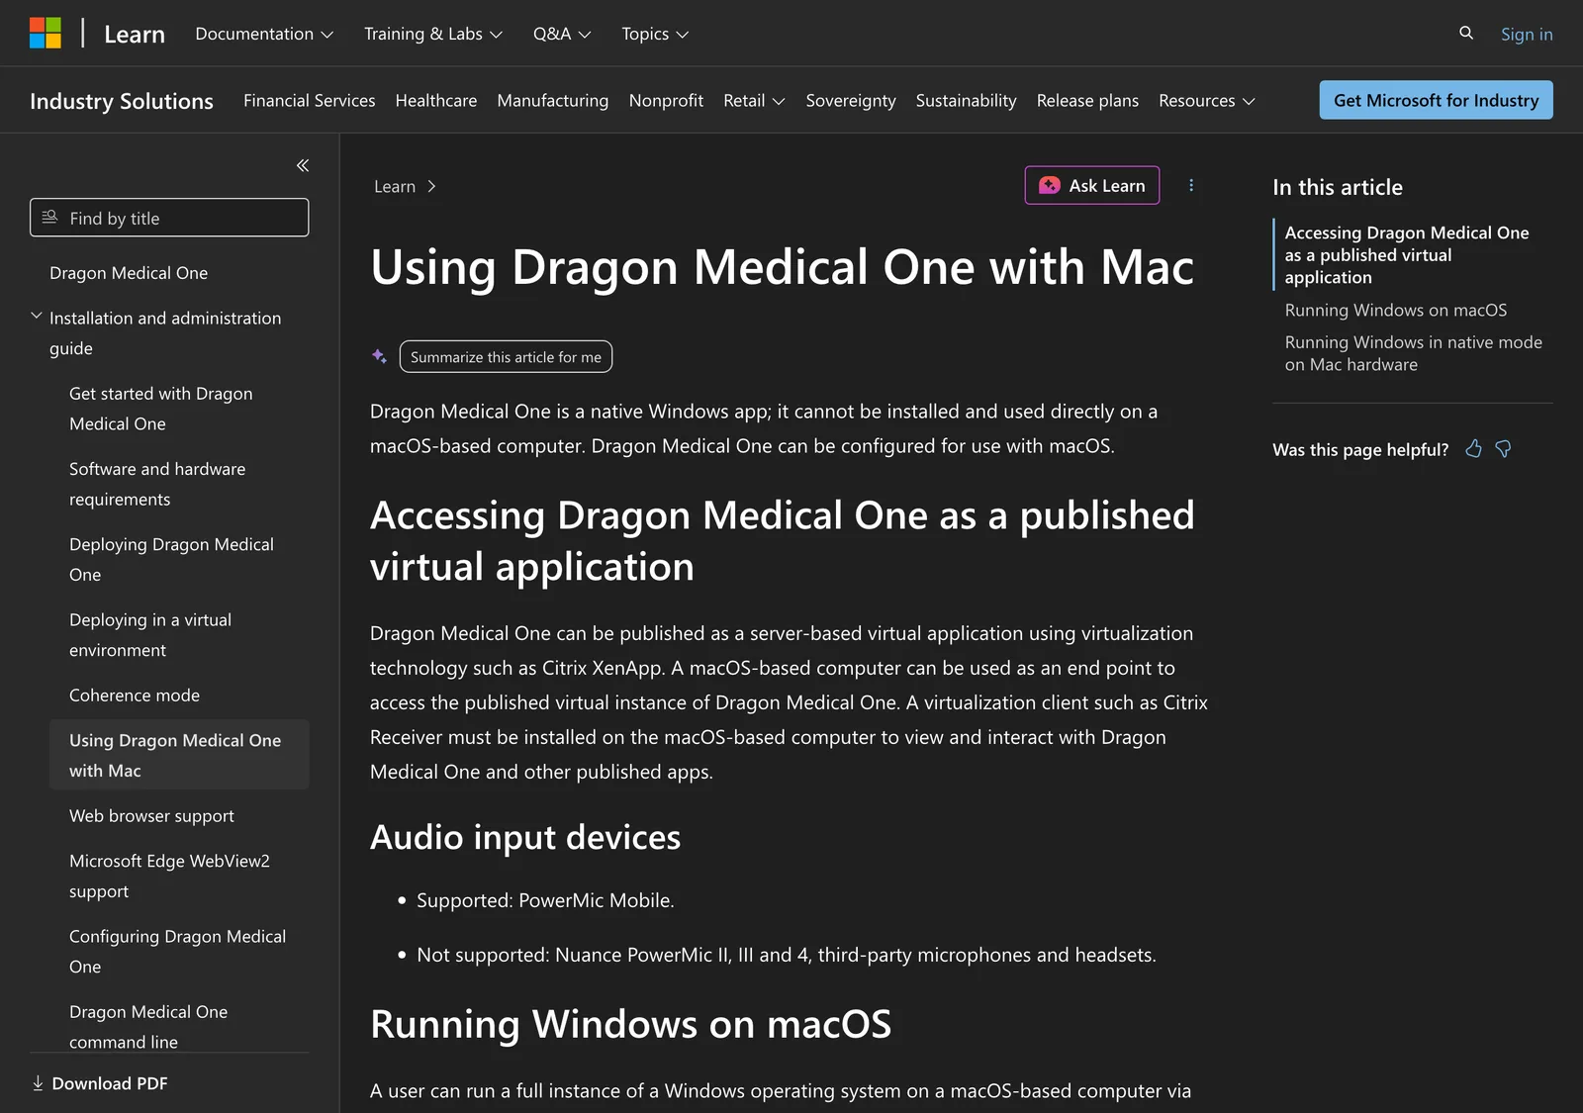Open Deploying Dragon Medical One page
Viewport: 1583px width, 1113px height.
(171, 559)
